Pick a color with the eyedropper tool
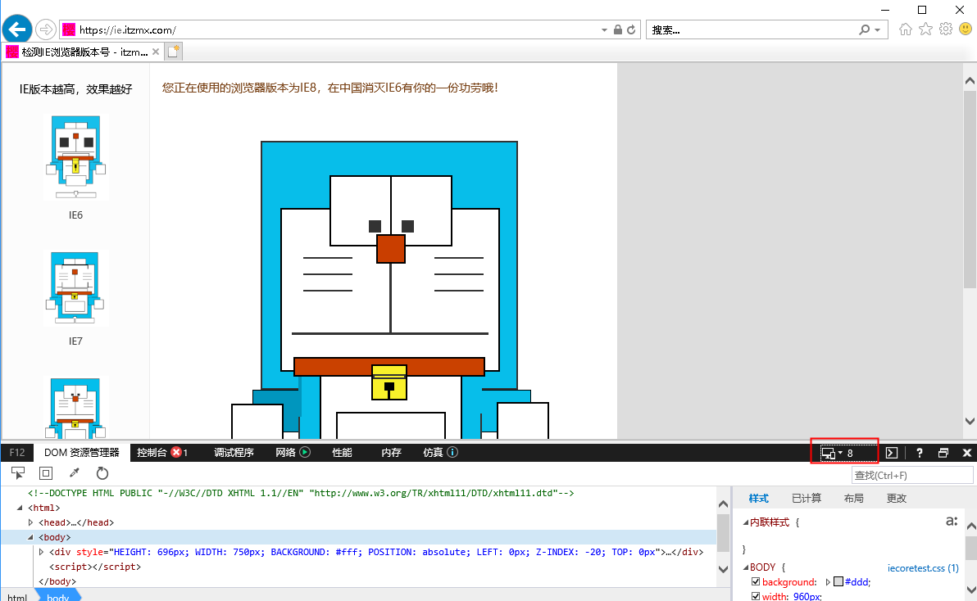 pos(74,473)
